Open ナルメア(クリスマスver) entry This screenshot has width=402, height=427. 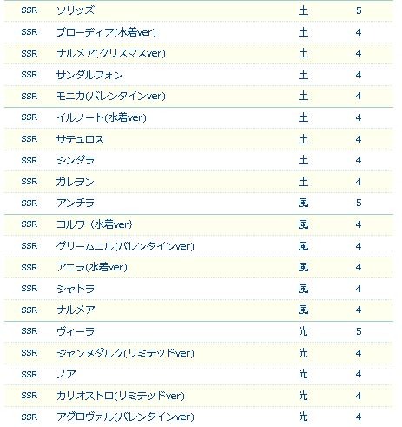pos(111,54)
